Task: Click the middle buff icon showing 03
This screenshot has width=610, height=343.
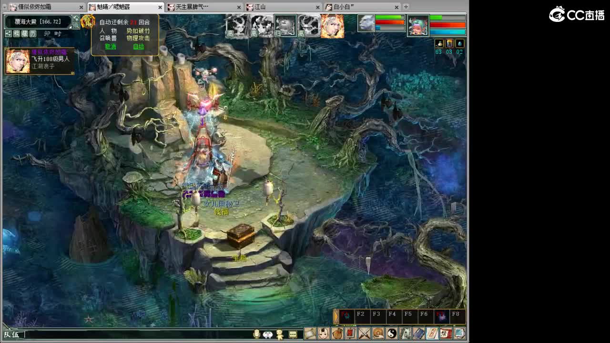Action: pyautogui.click(x=449, y=44)
